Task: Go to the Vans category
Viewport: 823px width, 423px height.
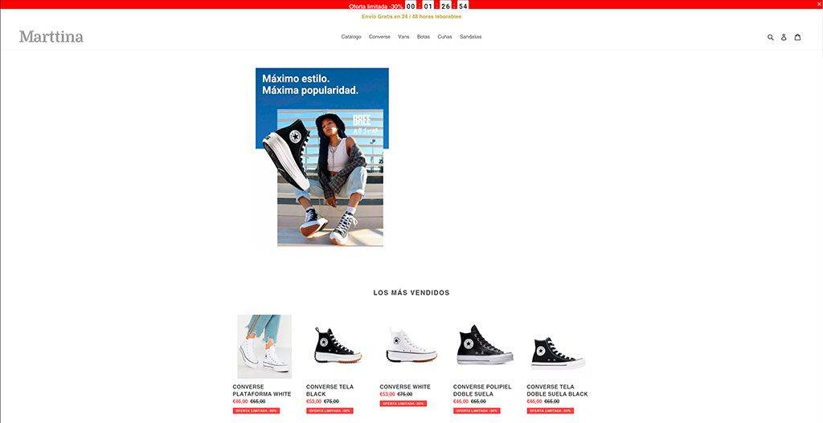Action: (403, 37)
